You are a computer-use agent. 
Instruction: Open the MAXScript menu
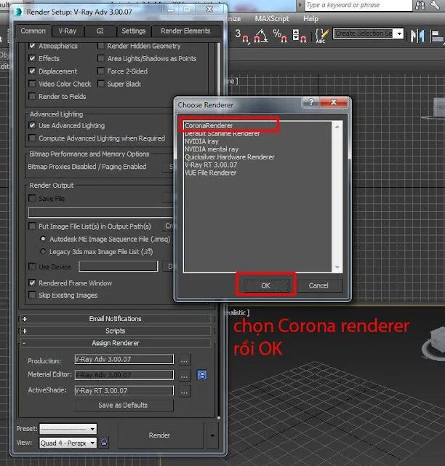272,19
